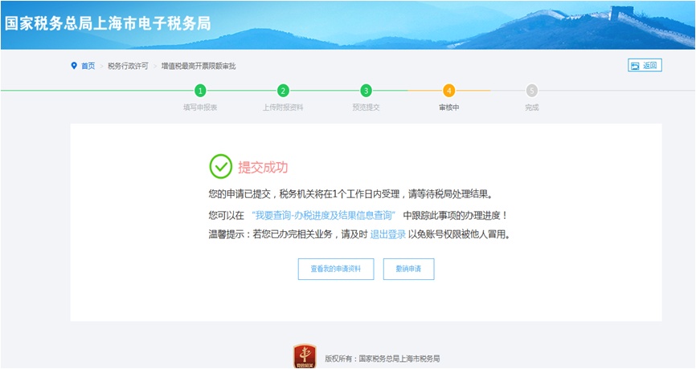The width and height of the screenshot is (696, 369).
Task: Click 撤销申请 button
Action: [408, 269]
